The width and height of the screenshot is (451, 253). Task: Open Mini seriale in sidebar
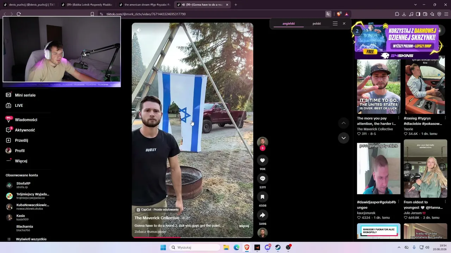[x=25, y=95]
